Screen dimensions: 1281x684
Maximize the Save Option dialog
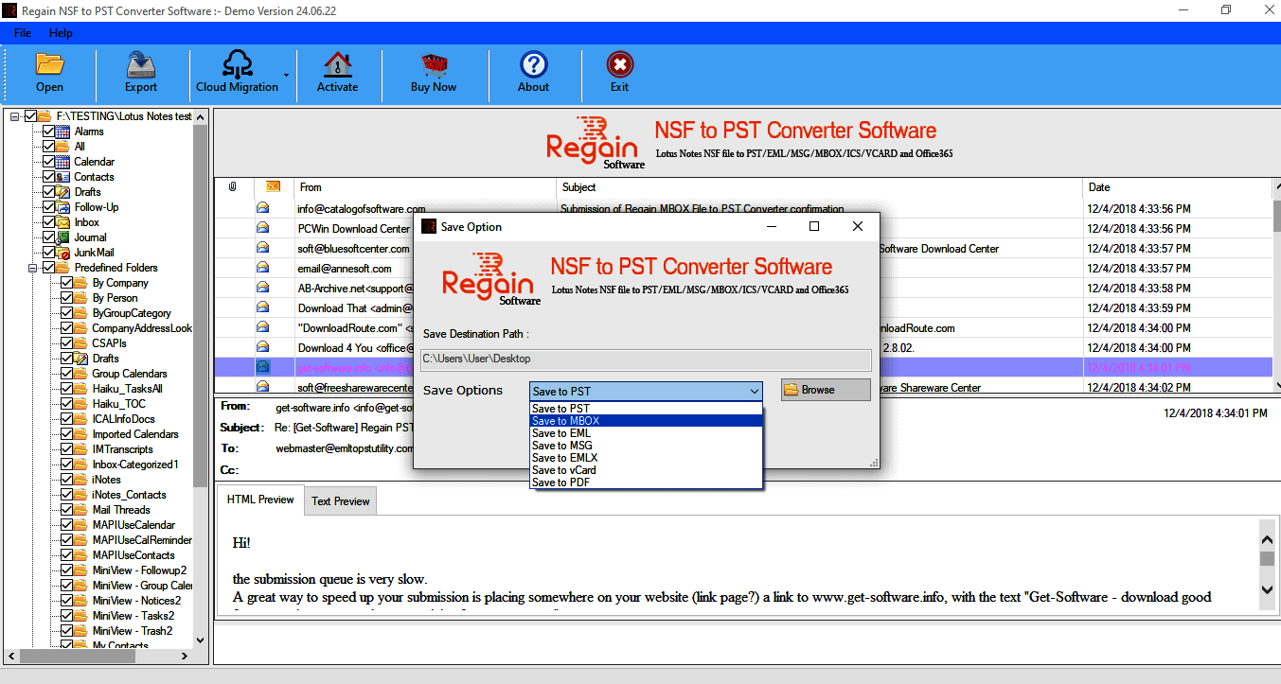point(814,226)
